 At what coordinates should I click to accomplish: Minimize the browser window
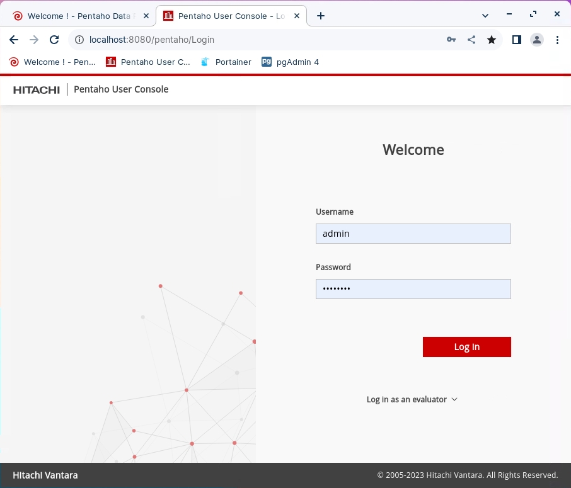point(509,14)
